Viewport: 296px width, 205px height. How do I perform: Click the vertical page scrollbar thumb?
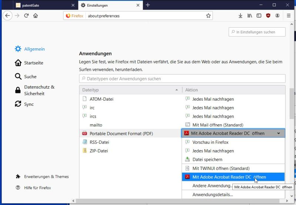(x=292, y=103)
